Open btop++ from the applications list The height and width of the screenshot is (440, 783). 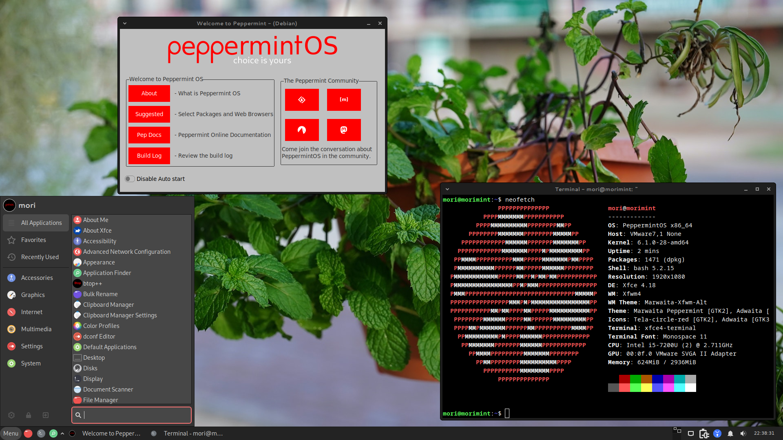coord(93,284)
